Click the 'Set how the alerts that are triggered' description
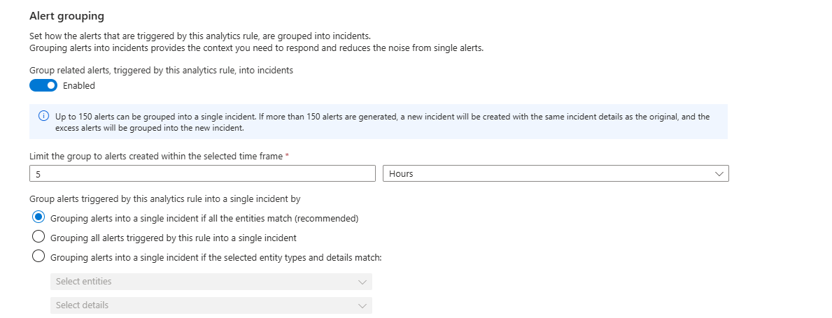This screenshot has width=832, height=318. (x=200, y=36)
